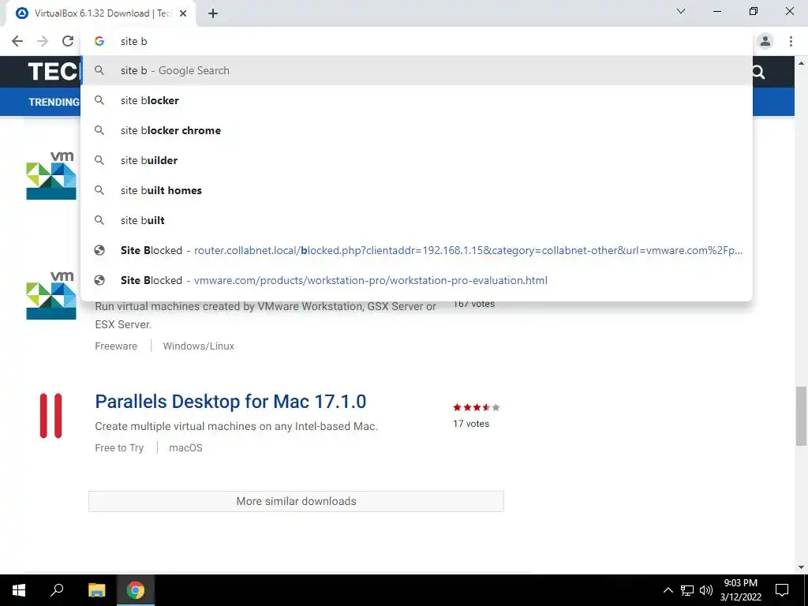The width and height of the screenshot is (808, 606).
Task: Open the taskbar clock showing 9:03 PM
Action: (x=740, y=590)
